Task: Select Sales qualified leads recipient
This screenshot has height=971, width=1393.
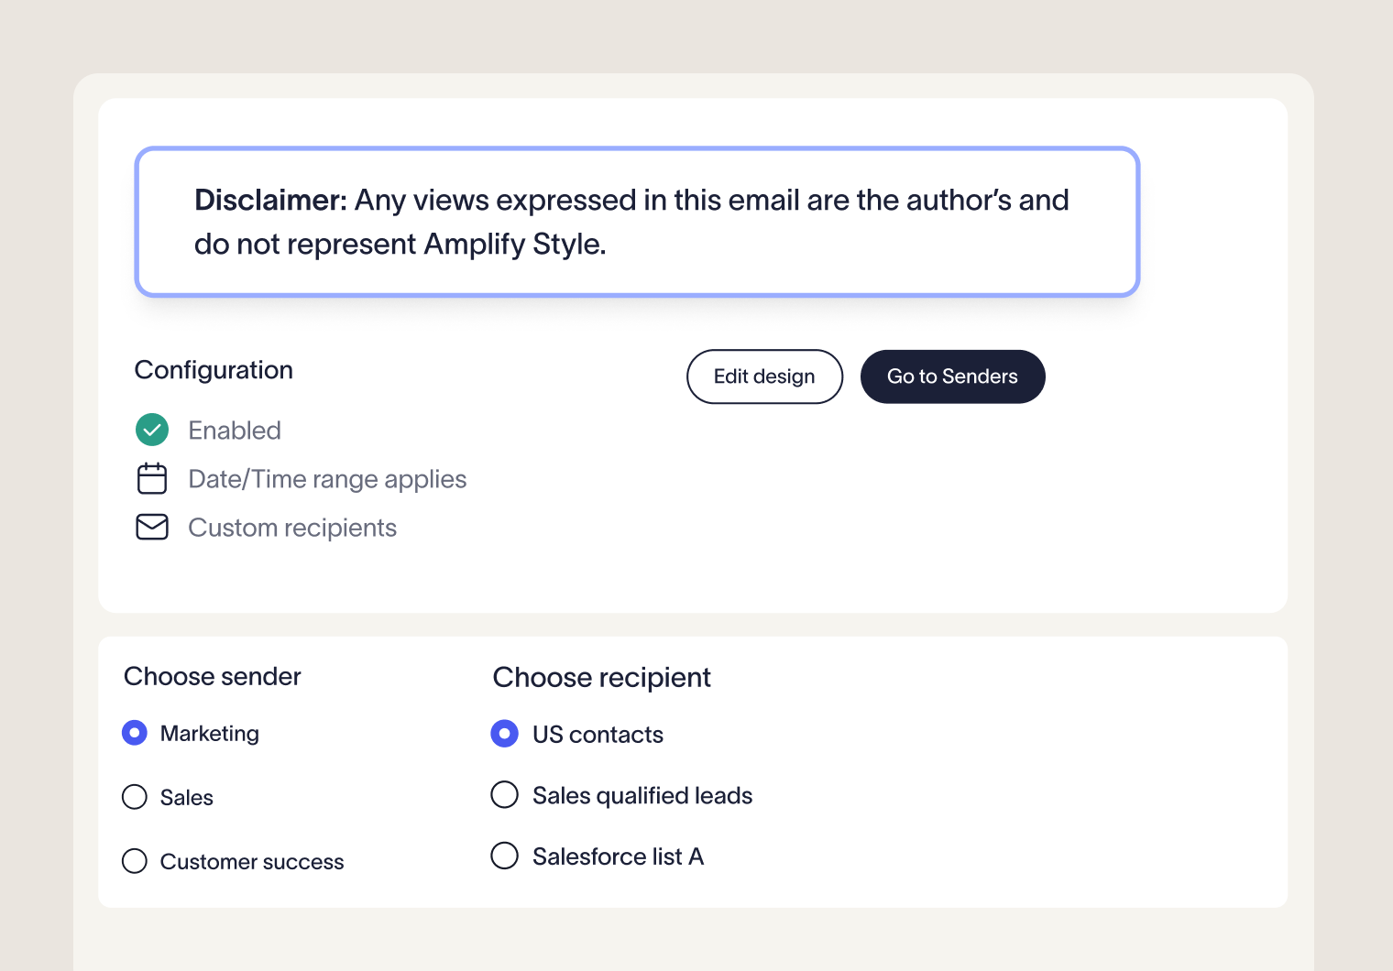Action: click(505, 794)
